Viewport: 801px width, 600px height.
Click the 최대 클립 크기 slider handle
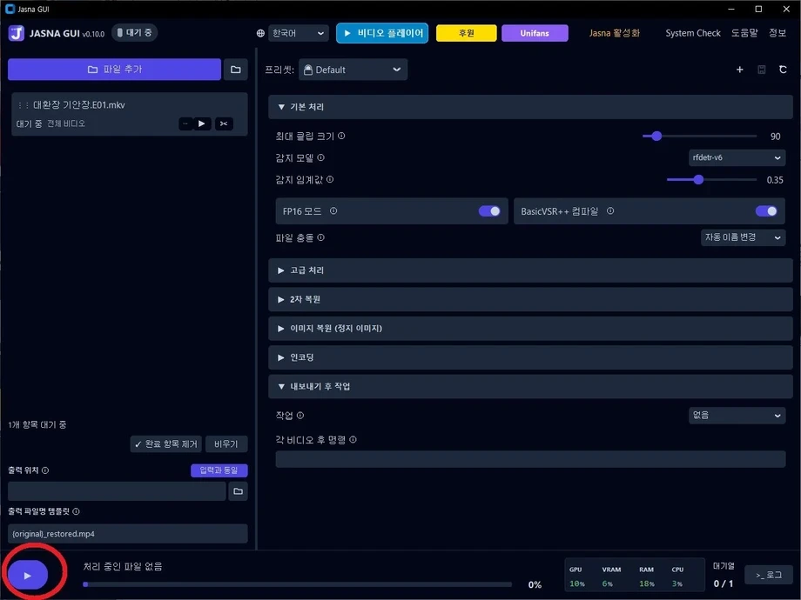coord(656,137)
